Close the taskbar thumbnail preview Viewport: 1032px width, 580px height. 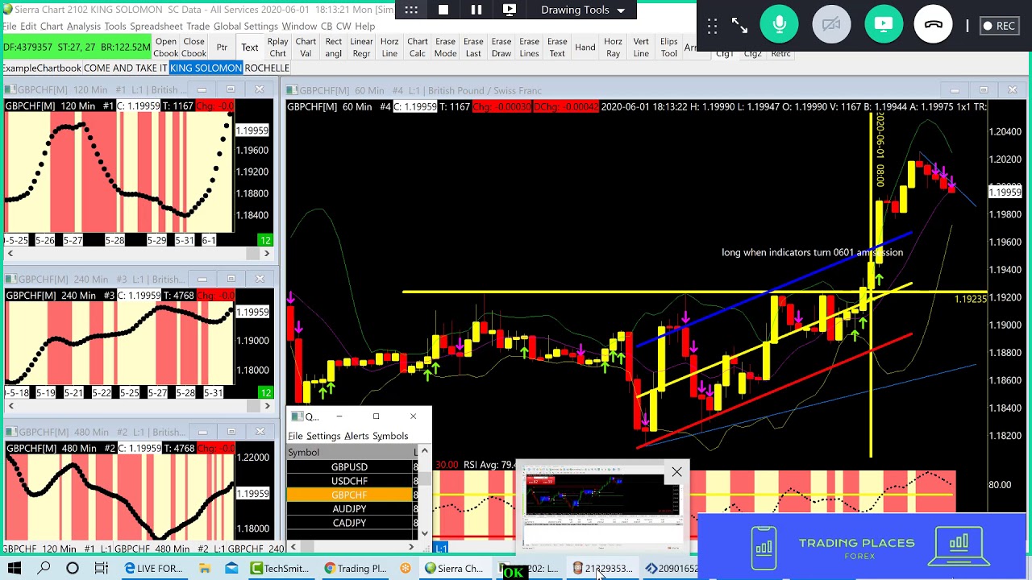pos(676,472)
